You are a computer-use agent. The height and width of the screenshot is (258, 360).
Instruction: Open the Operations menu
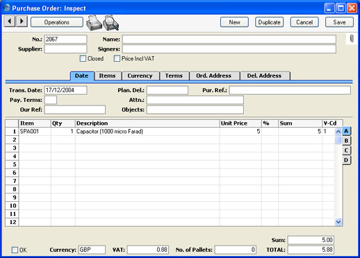(x=57, y=22)
